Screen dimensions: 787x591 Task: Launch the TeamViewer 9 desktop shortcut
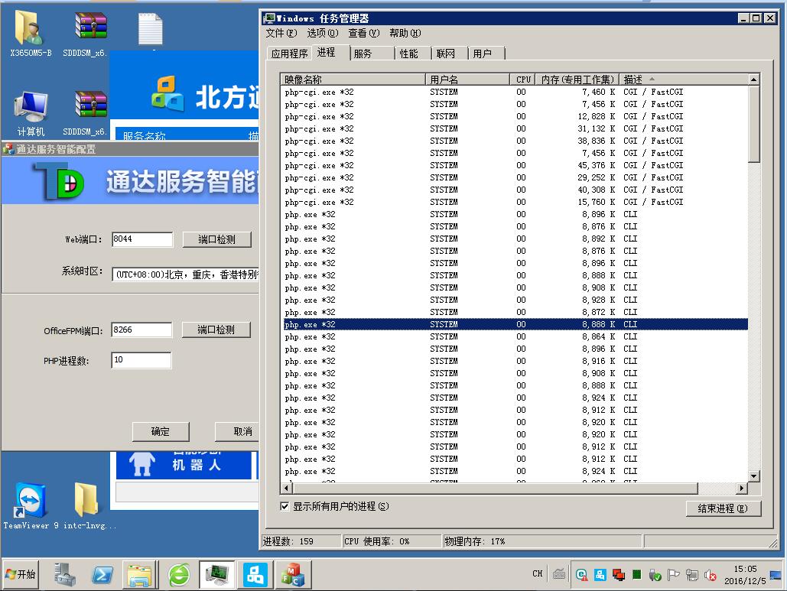pyautogui.click(x=29, y=501)
